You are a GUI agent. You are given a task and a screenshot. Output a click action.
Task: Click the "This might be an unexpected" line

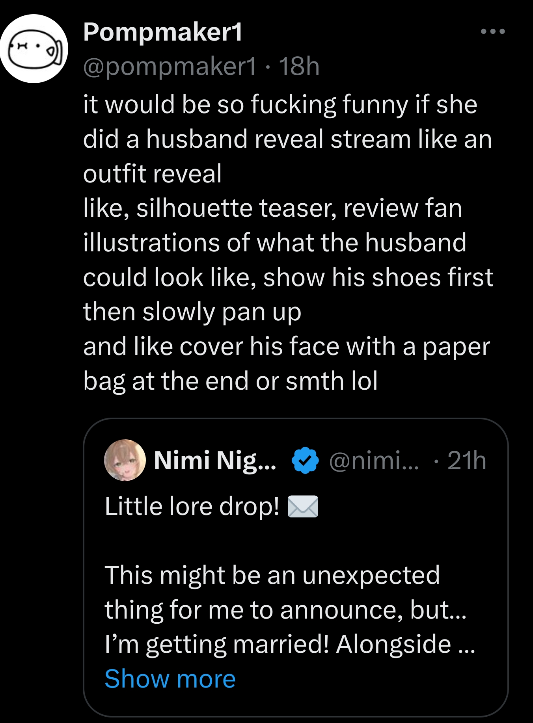click(x=272, y=575)
